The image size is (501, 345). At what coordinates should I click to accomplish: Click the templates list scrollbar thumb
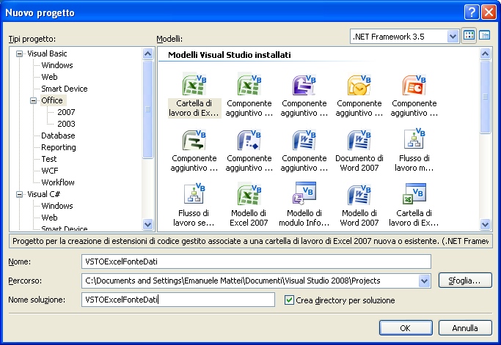485,97
